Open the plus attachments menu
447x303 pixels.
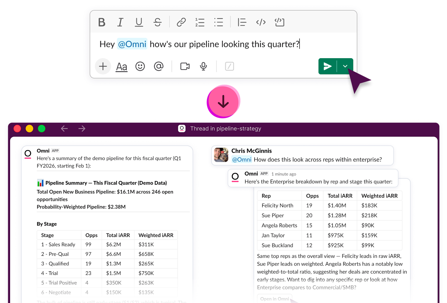[103, 66]
